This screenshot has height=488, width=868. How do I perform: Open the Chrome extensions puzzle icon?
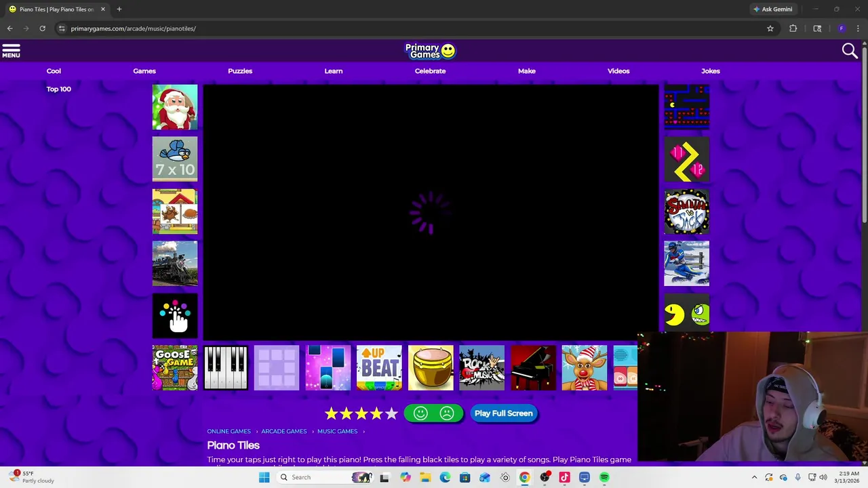click(x=793, y=28)
